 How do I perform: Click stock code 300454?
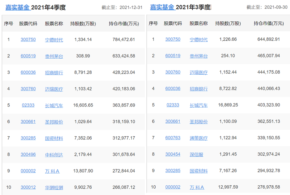(173, 154)
